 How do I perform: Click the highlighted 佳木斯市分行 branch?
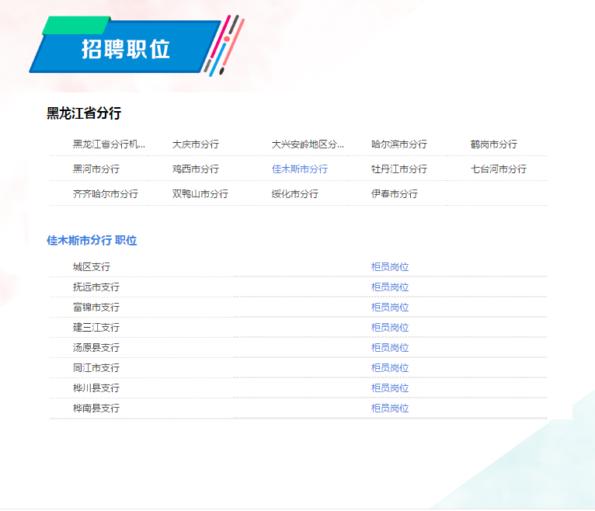pyautogui.click(x=299, y=169)
